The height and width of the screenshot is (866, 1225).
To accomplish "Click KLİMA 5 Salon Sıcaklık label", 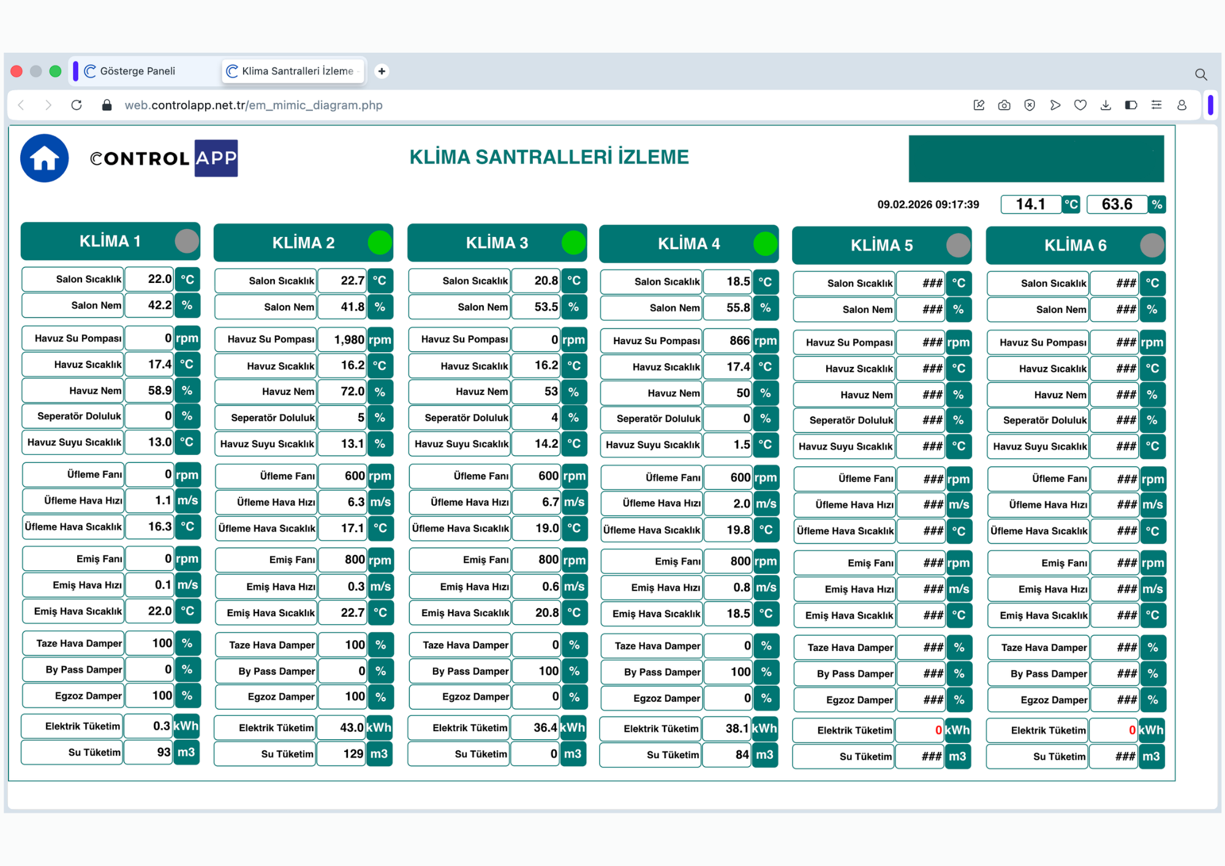I will click(x=844, y=284).
